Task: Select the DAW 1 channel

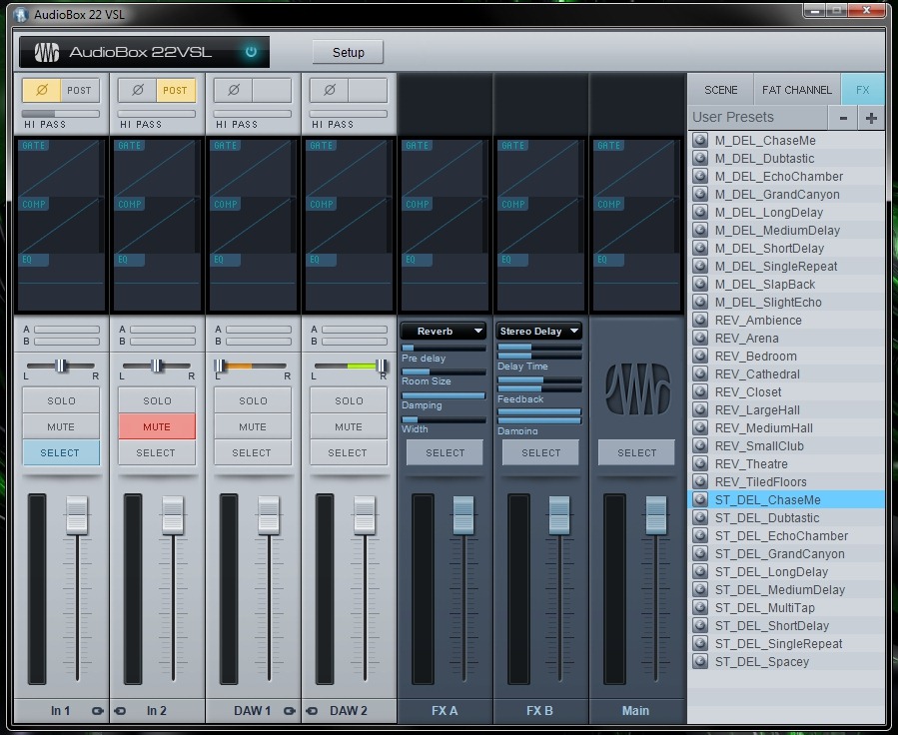Action: tap(253, 452)
